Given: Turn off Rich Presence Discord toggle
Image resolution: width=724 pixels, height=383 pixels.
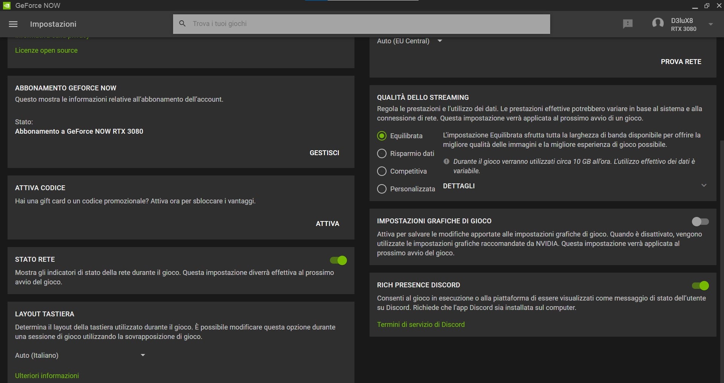Looking at the screenshot, I should click(x=700, y=286).
